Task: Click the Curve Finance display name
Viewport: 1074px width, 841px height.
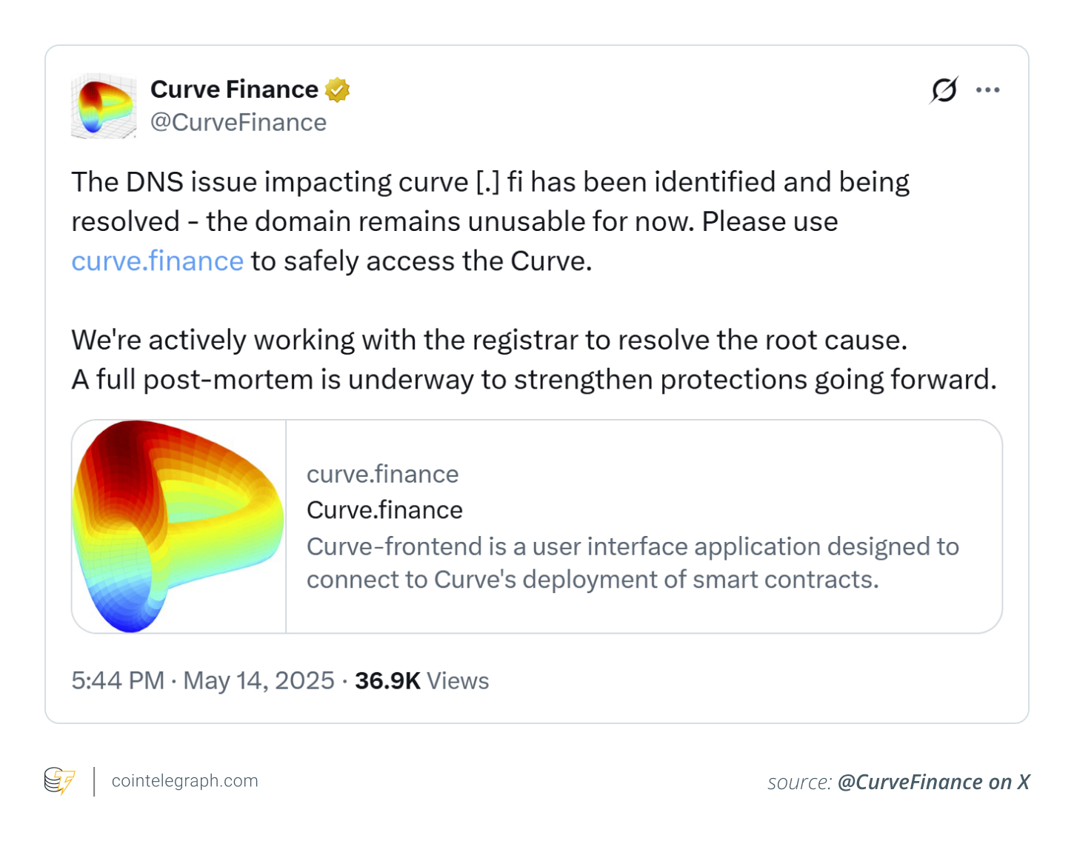Action: click(x=233, y=89)
